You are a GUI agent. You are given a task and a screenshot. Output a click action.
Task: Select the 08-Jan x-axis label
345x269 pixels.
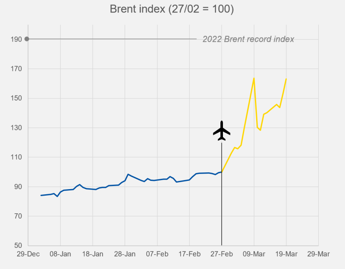(60, 254)
